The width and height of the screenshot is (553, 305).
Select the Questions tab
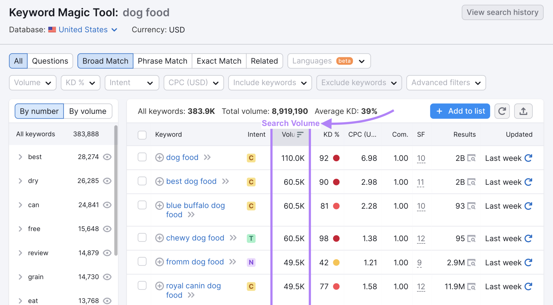50,61
